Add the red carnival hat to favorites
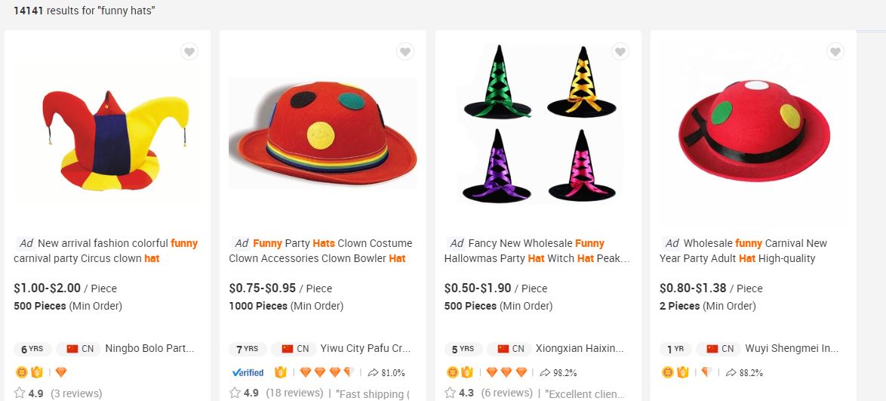Image resolution: width=886 pixels, height=401 pixels. tap(835, 52)
